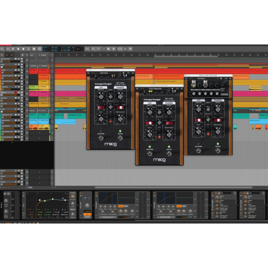The width and height of the screenshot is (268, 268).
Task: Click the Drive knob on left Moog phaser
Action: [110, 97]
